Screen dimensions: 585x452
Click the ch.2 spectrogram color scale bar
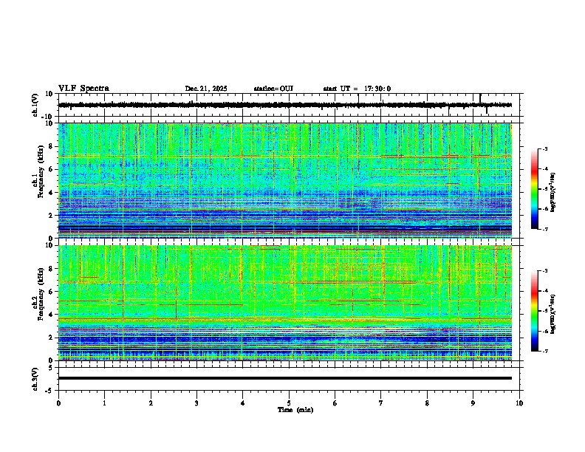(x=535, y=311)
